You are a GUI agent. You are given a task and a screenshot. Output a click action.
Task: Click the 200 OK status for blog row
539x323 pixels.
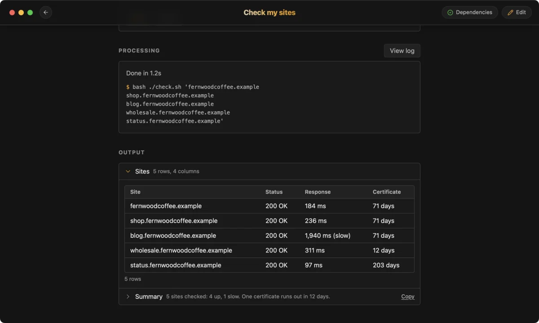click(x=276, y=236)
